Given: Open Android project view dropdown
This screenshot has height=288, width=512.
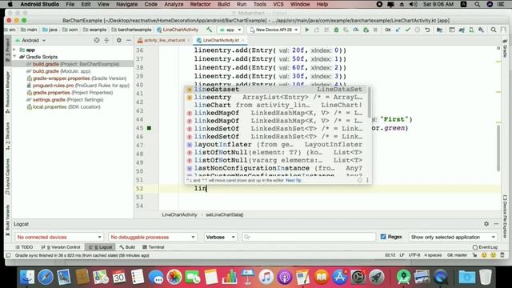Looking at the screenshot, I should point(30,40).
